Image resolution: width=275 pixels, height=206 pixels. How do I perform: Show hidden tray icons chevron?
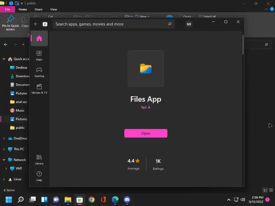229,200
